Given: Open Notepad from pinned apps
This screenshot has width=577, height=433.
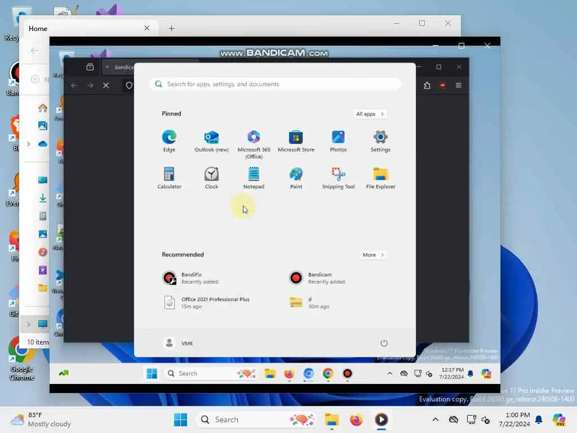Looking at the screenshot, I should pyautogui.click(x=254, y=178).
